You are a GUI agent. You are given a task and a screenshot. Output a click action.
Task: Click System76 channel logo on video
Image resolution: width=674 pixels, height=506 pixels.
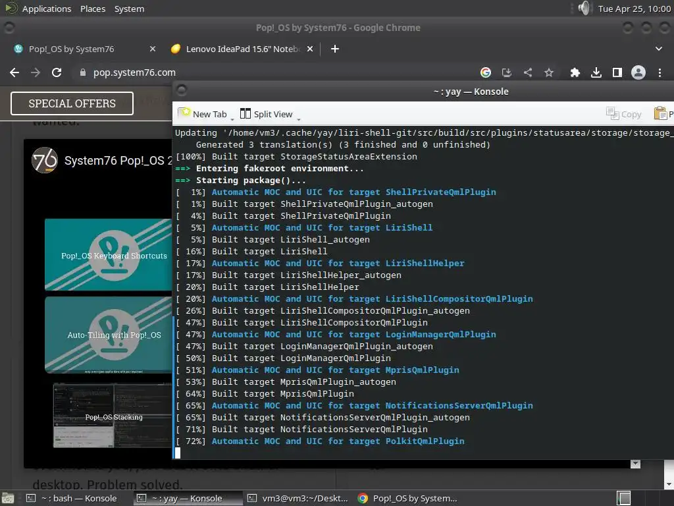pos(45,160)
